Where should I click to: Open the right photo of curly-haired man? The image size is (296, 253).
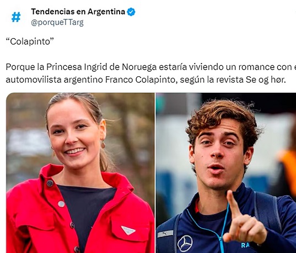[x=226, y=173]
